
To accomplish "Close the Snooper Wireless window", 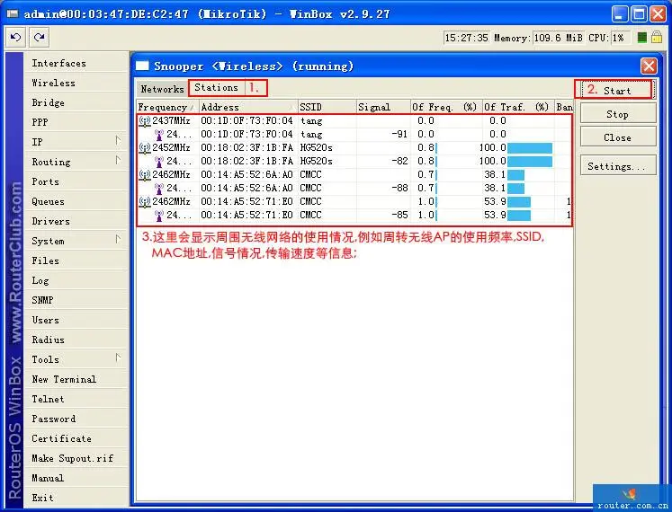I will [649, 66].
